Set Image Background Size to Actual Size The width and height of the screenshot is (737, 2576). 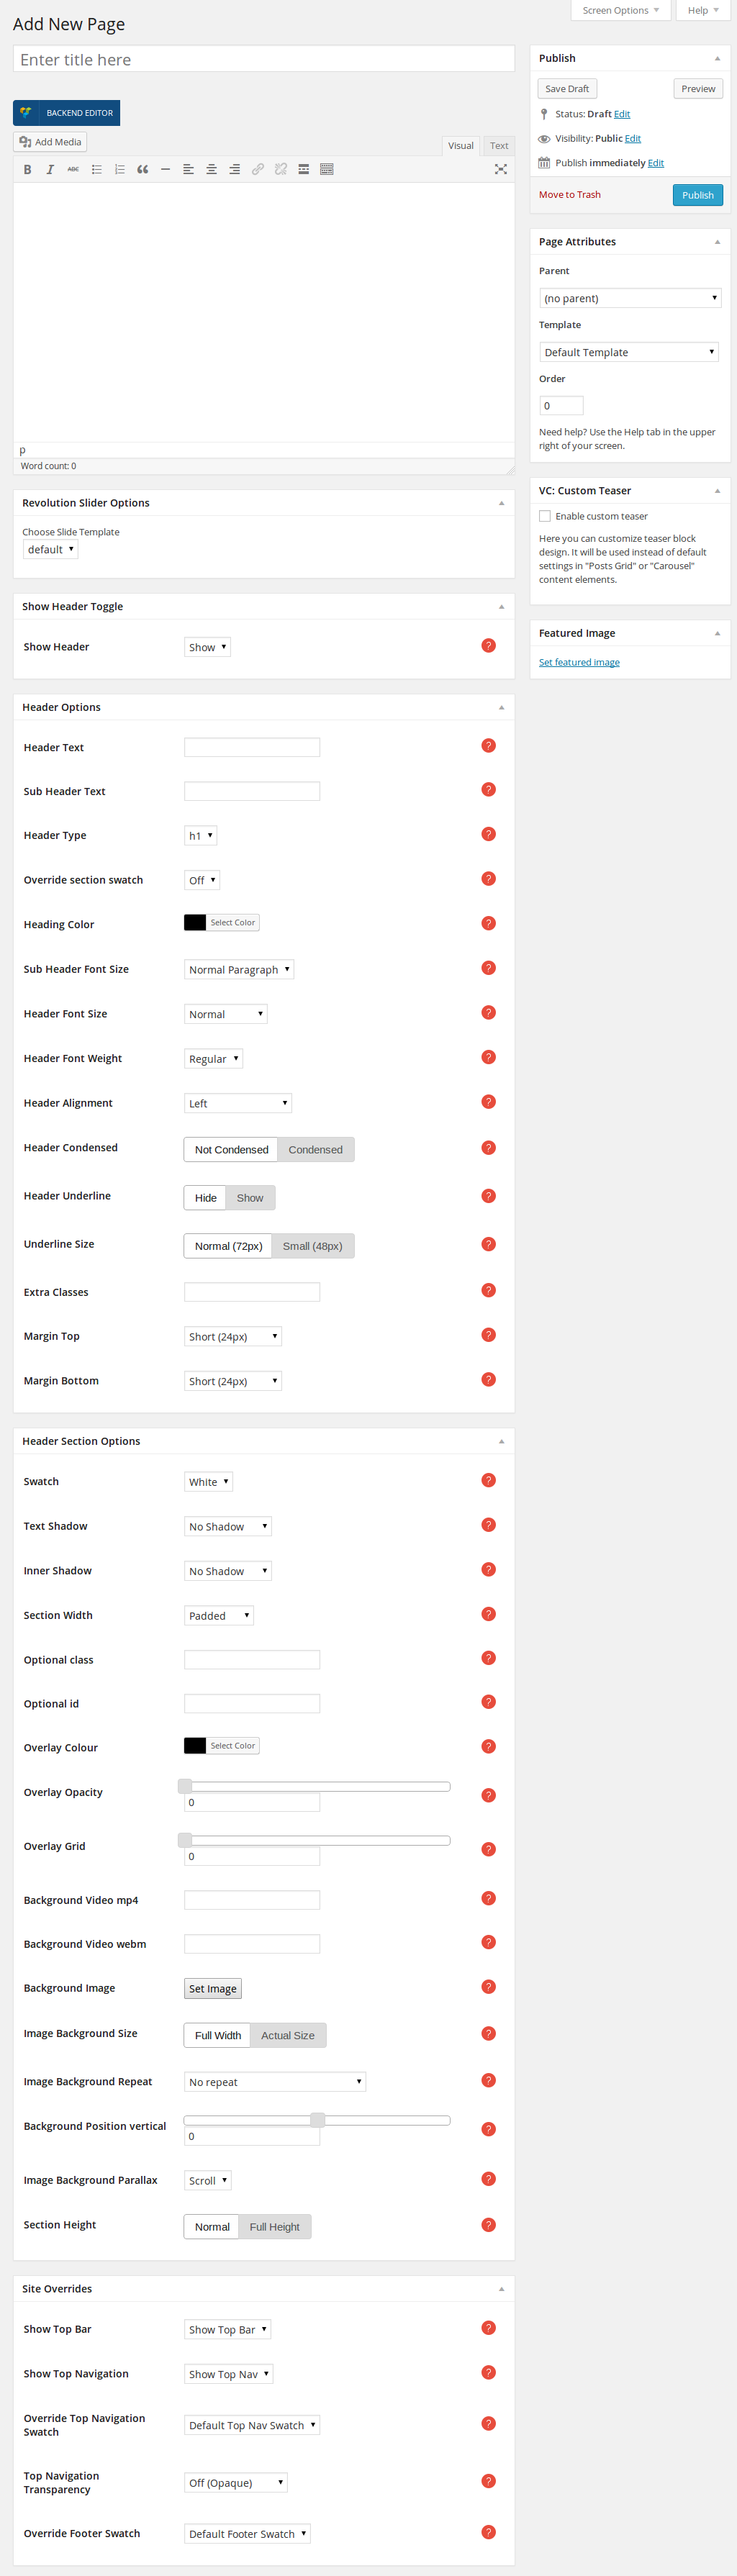coord(288,2035)
